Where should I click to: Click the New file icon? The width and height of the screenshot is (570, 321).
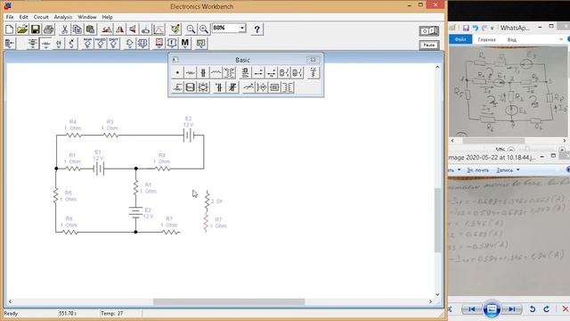pyautogui.click(x=10, y=29)
